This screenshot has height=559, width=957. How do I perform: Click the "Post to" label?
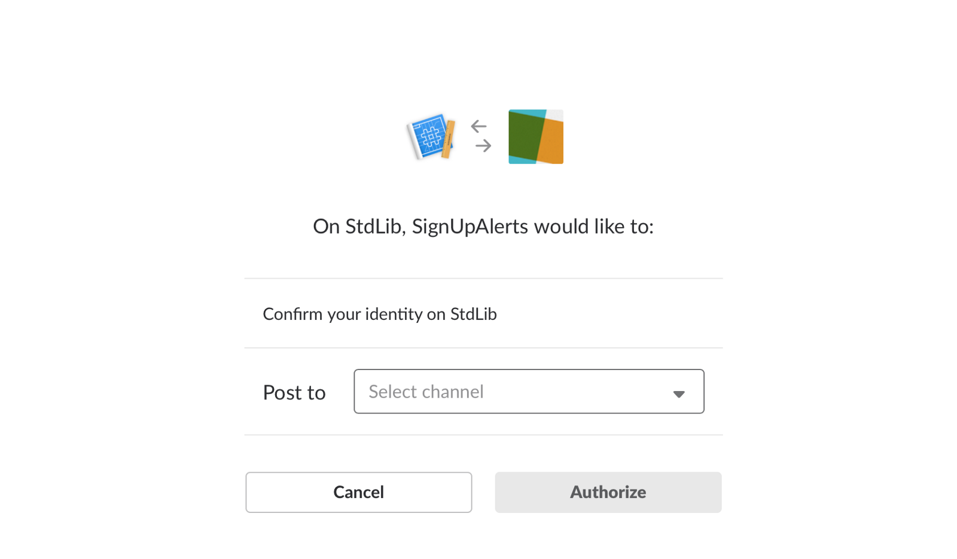tap(294, 393)
